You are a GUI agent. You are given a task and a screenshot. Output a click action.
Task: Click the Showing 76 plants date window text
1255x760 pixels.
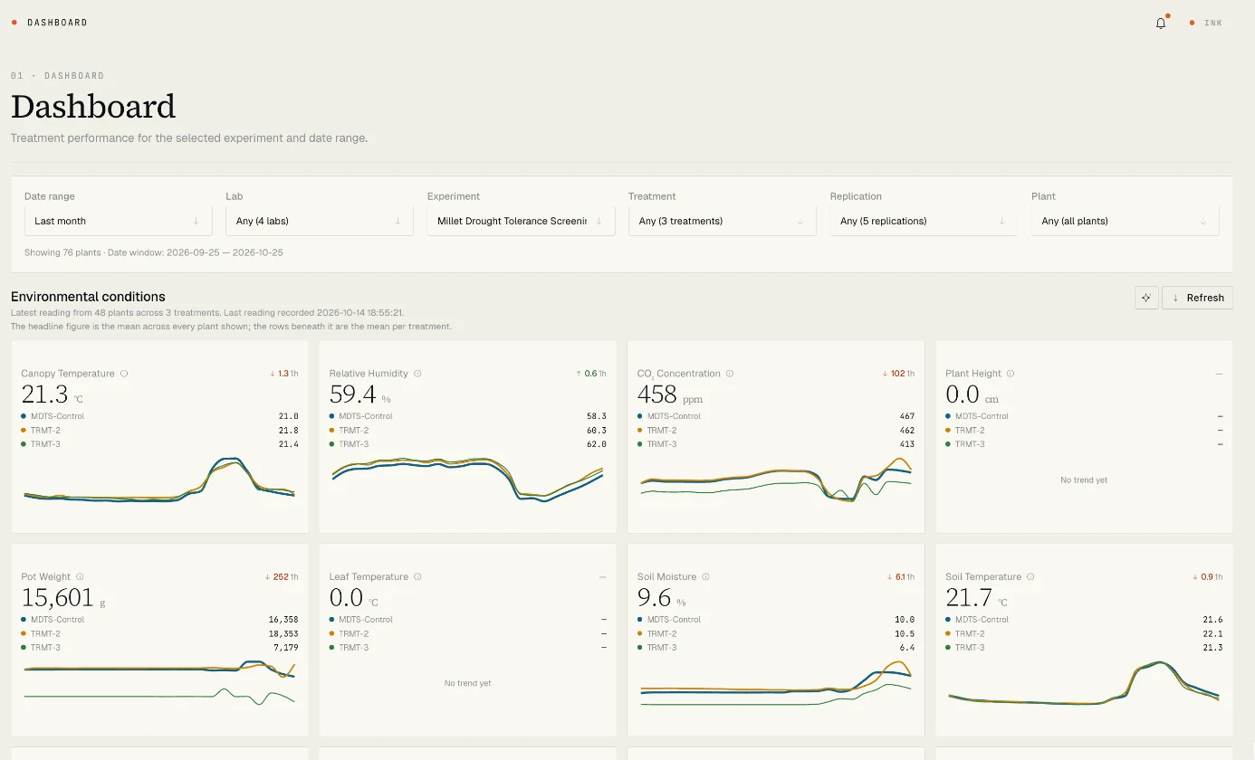point(154,252)
